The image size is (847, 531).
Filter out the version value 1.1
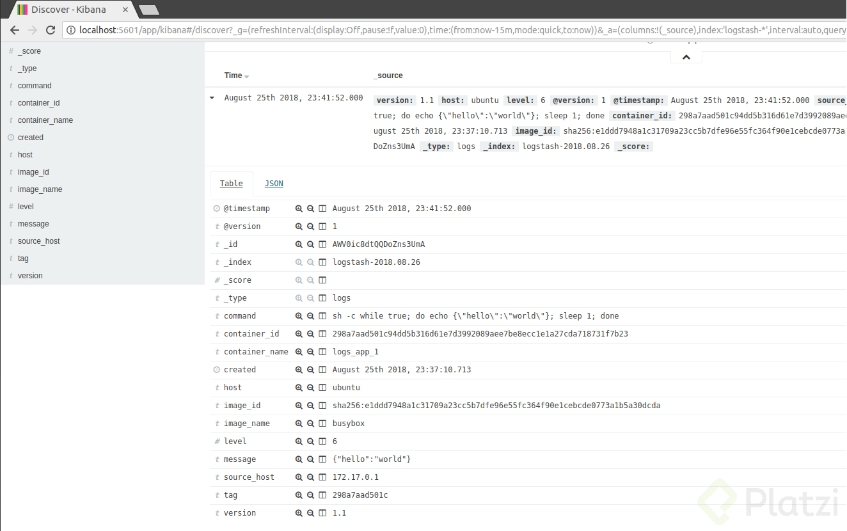(311, 513)
